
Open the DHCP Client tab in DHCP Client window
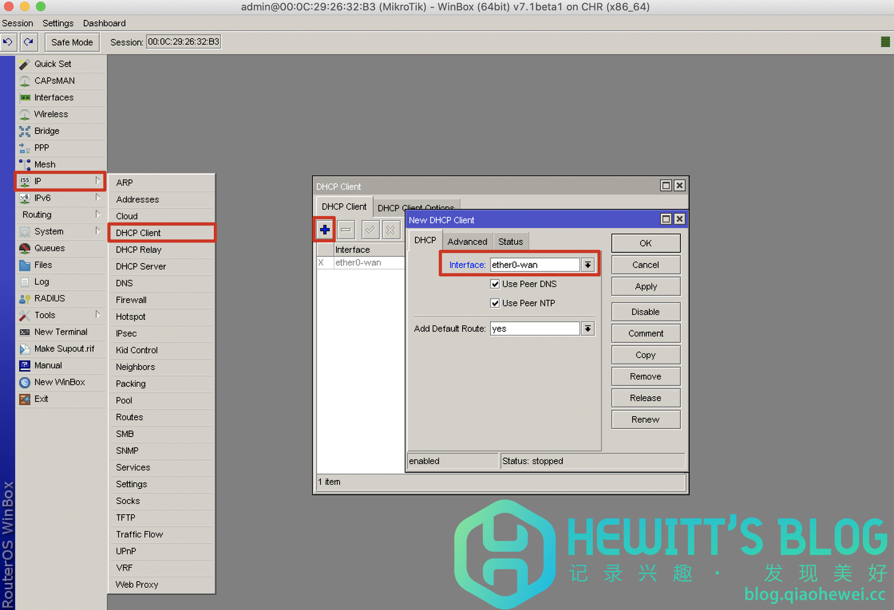344,206
